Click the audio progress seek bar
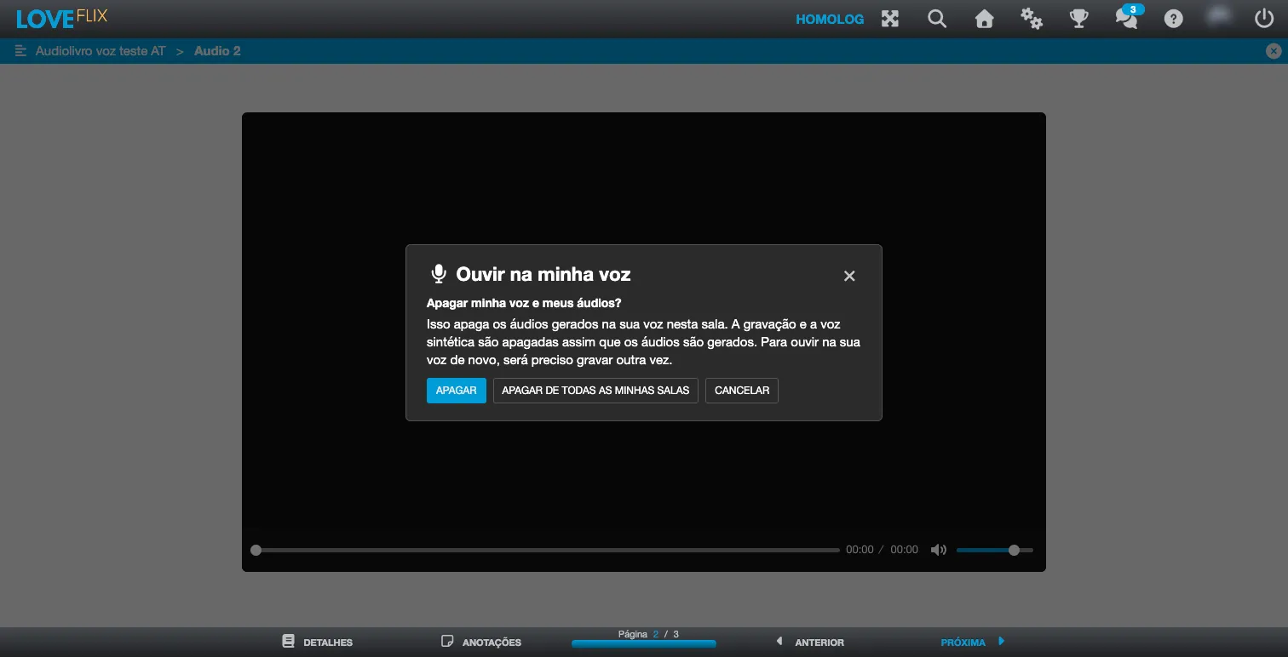This screenshot has height=657, width=1288. click(545, 550)
